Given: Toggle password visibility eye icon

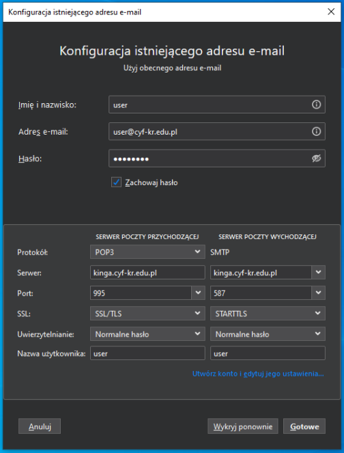Looking at the screenshot, I should click(316, 159).
